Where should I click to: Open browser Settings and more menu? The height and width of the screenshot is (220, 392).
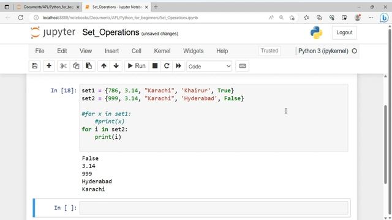coord(371,18)
